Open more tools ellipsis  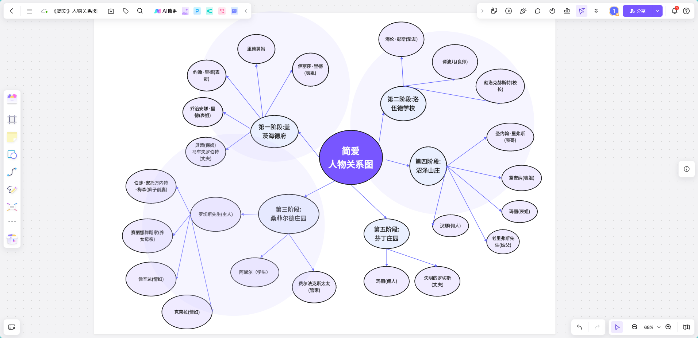[x=12, y=221]
